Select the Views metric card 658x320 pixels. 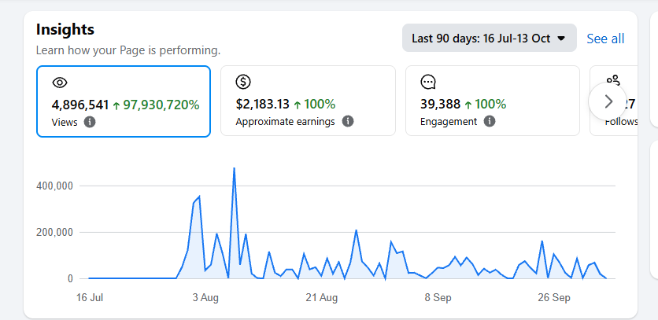(124, 101)
